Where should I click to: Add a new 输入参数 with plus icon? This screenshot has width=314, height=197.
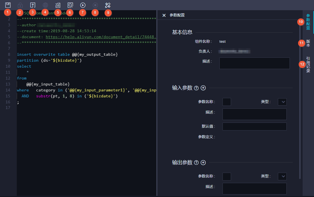click(x=203, y=88)
